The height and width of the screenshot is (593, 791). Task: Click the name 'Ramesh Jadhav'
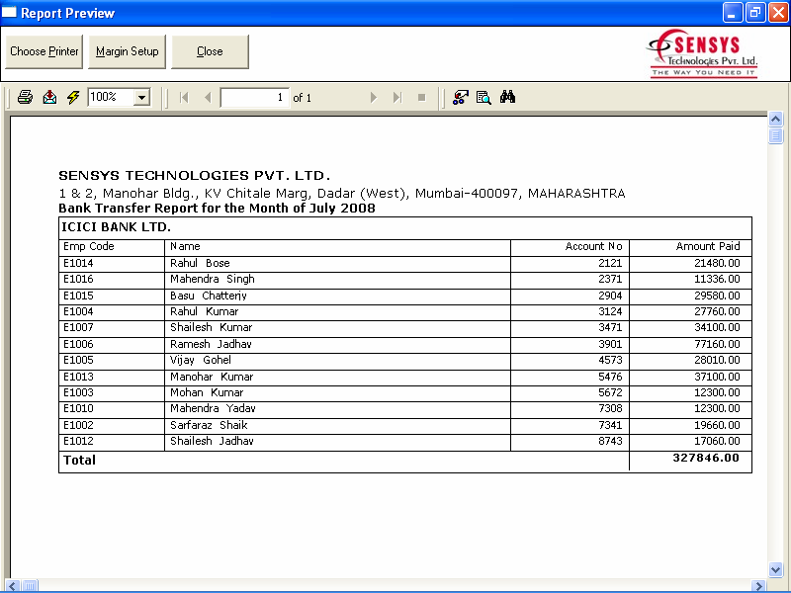[211, 344]
